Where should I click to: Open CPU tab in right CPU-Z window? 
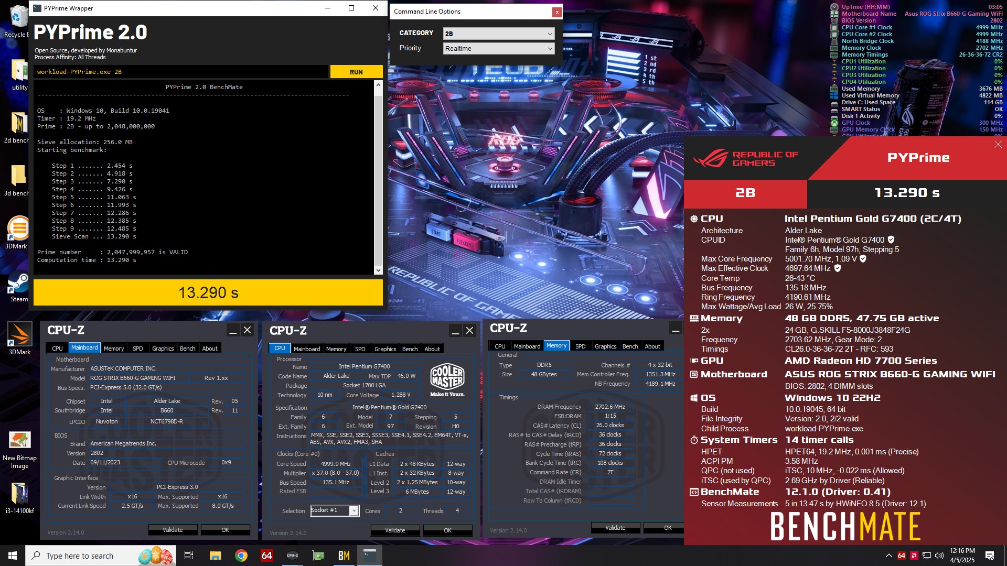point(500,346)
